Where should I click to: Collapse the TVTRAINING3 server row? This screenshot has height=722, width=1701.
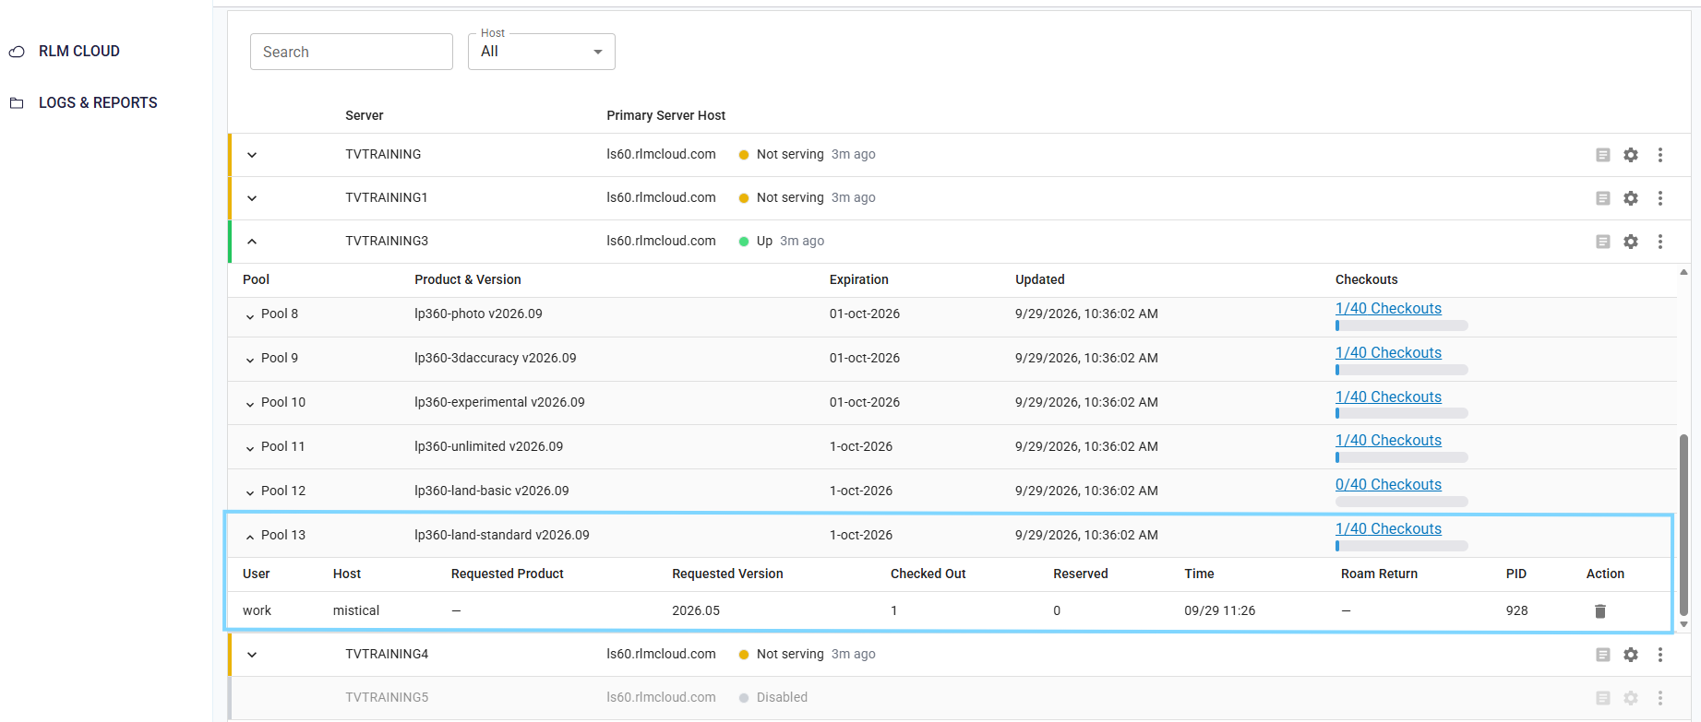pos(252,242)
